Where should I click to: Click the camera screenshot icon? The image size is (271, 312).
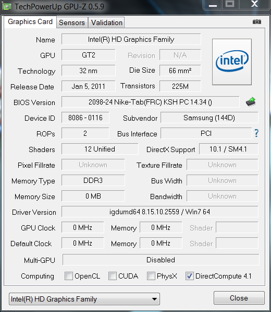click(x=257, y=21)
